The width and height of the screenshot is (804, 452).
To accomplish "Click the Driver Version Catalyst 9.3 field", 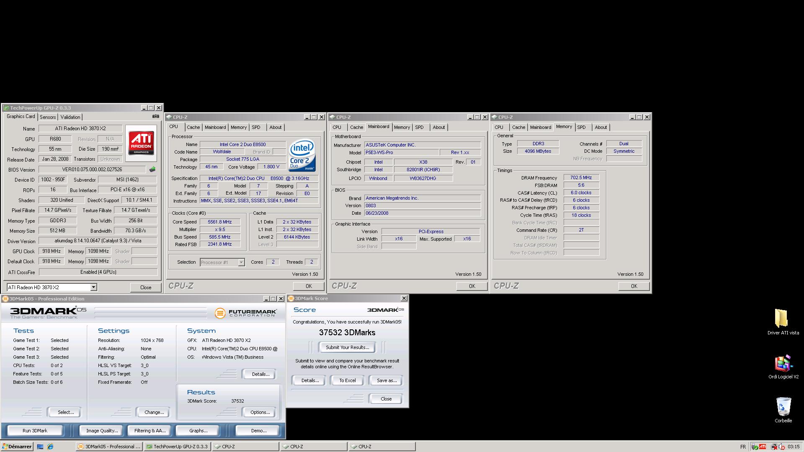I will point(98,241).
